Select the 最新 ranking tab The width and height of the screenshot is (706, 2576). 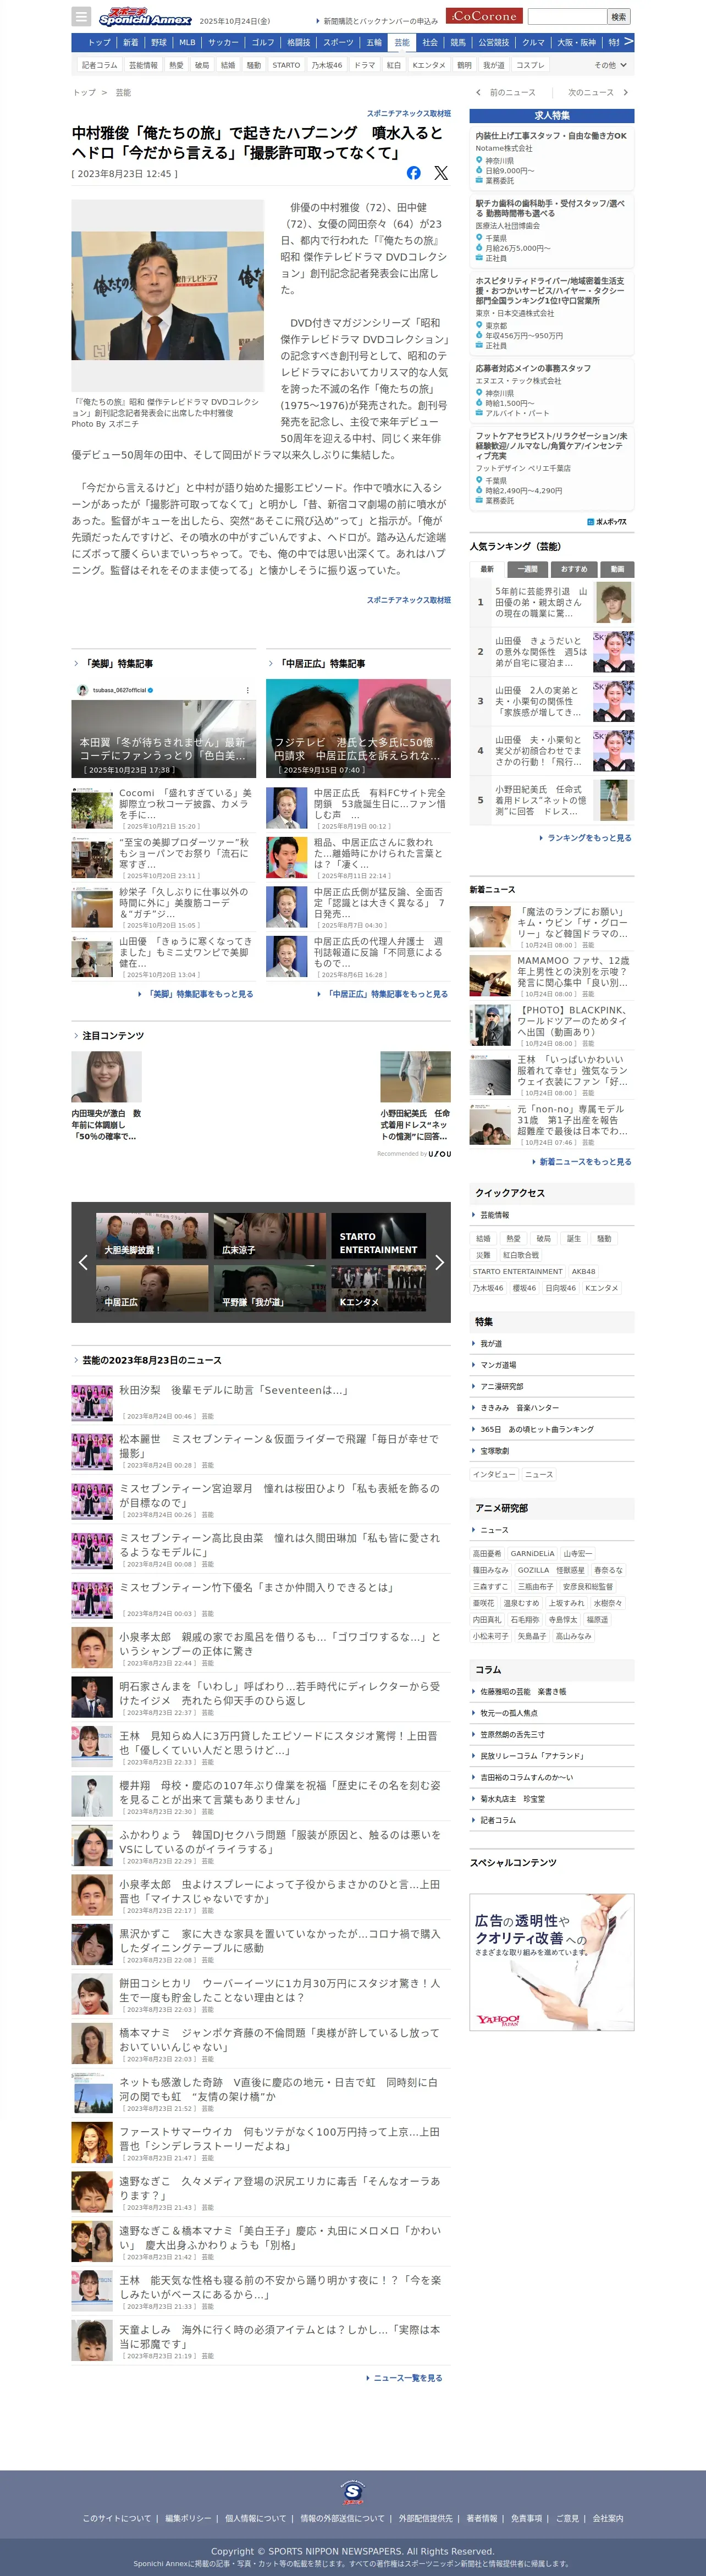tap(487, 569)
